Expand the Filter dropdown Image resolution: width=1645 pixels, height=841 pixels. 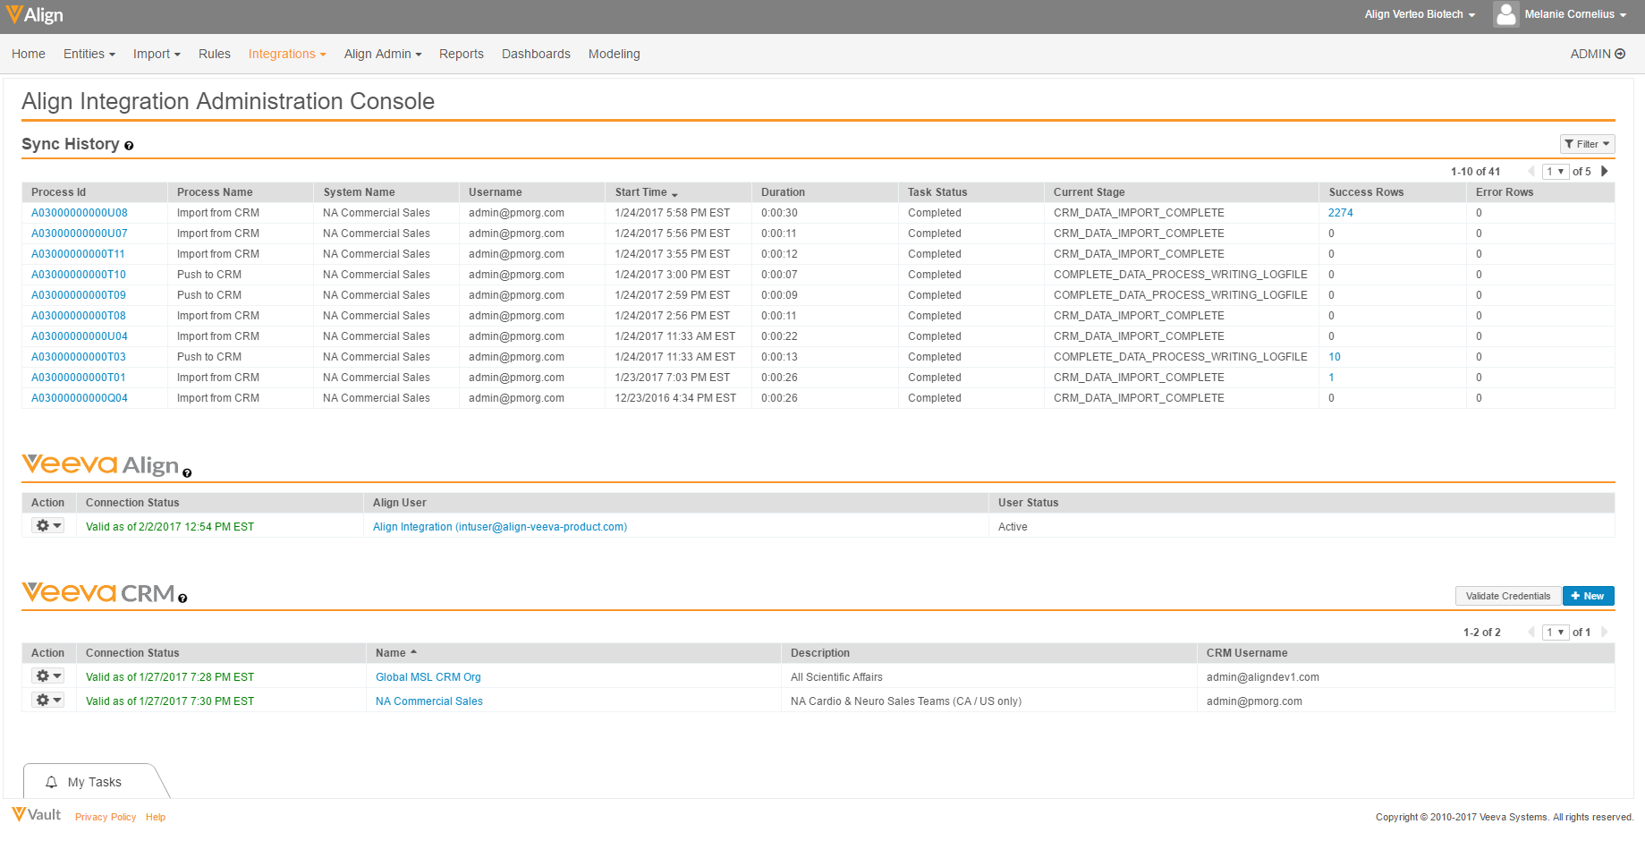coord(1587,144)
